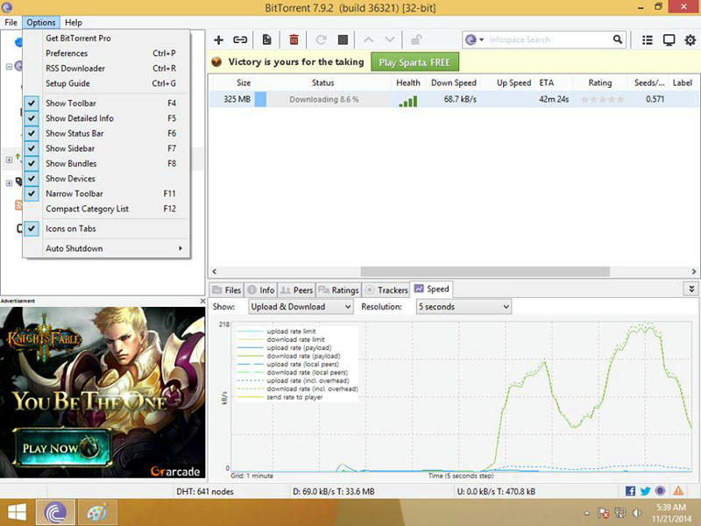Click the network icon in system tray
Image resolution: width=701 pixels, height=526 pixels.
click(x=620, y=513)
